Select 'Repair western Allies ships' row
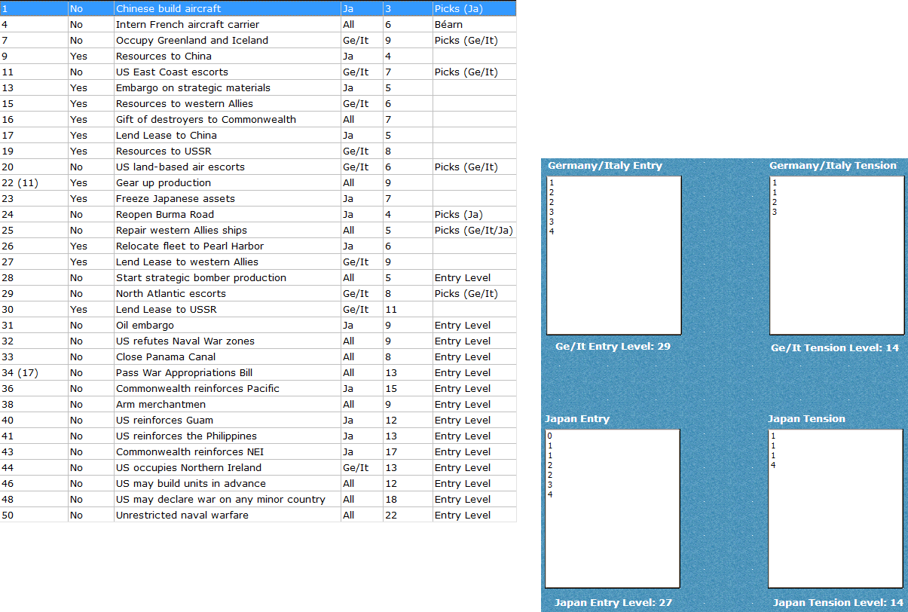Viewport: 908px width, 612px height. pyautogui.click(x=258, y=230)
